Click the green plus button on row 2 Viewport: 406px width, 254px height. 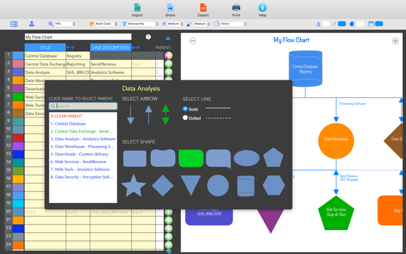click(x=169, y=64)
